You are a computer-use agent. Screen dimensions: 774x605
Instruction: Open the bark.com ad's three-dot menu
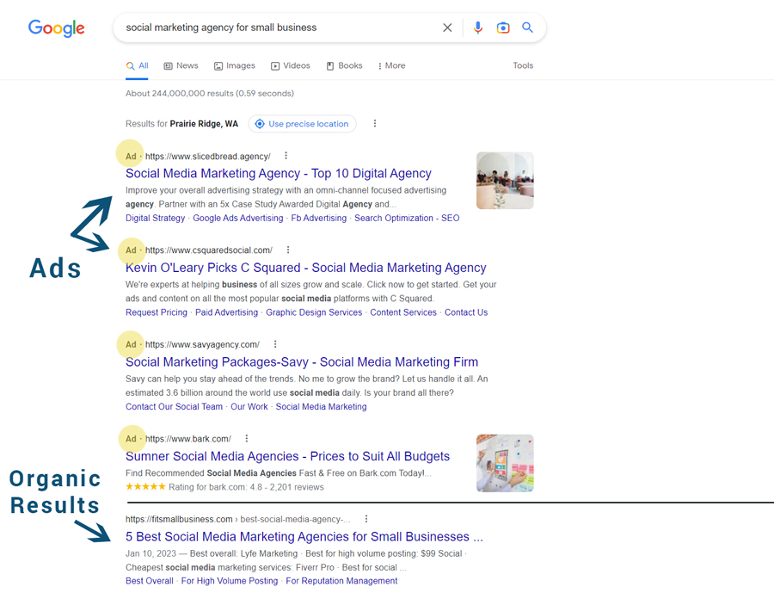246,439
